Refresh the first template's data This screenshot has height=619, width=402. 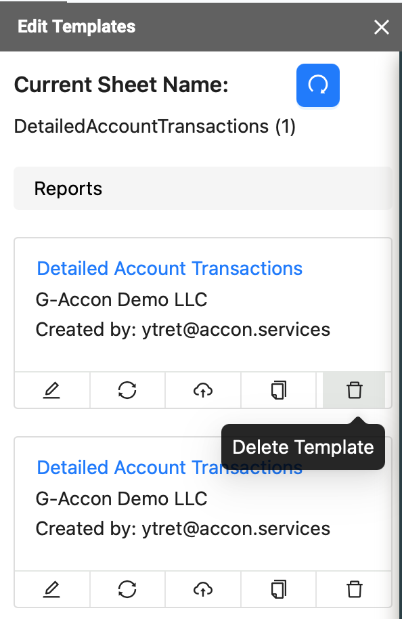[127, 390]
